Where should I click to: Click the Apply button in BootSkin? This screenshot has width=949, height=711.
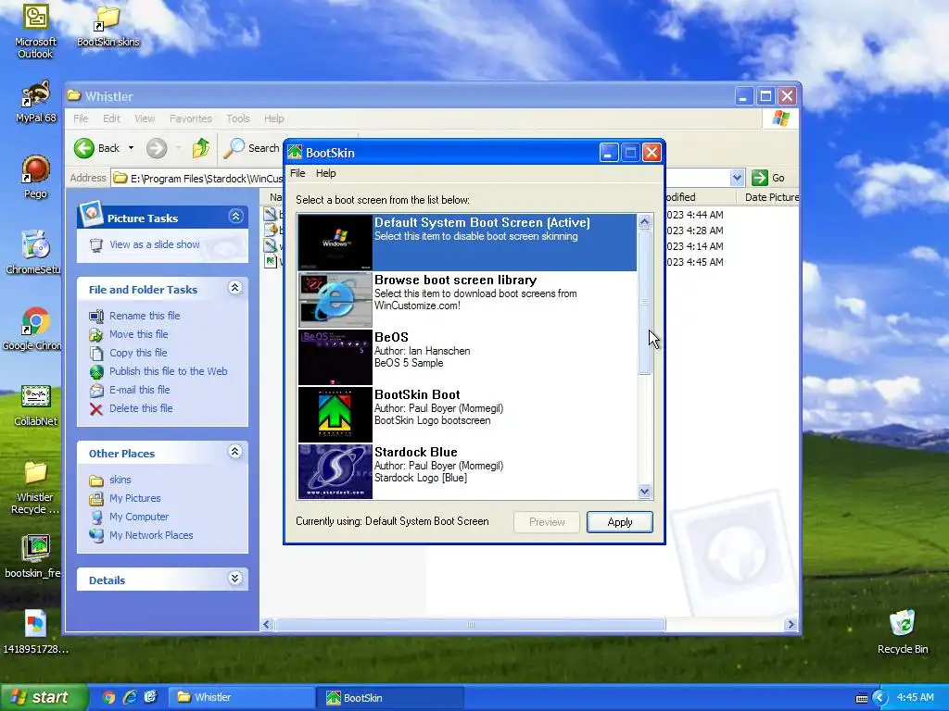coord(620,522)
